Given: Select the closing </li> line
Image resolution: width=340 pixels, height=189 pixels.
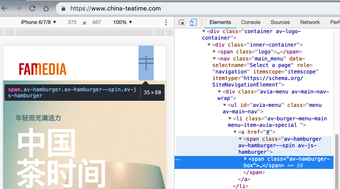Looking at the screenshot, I should [241, 186].
